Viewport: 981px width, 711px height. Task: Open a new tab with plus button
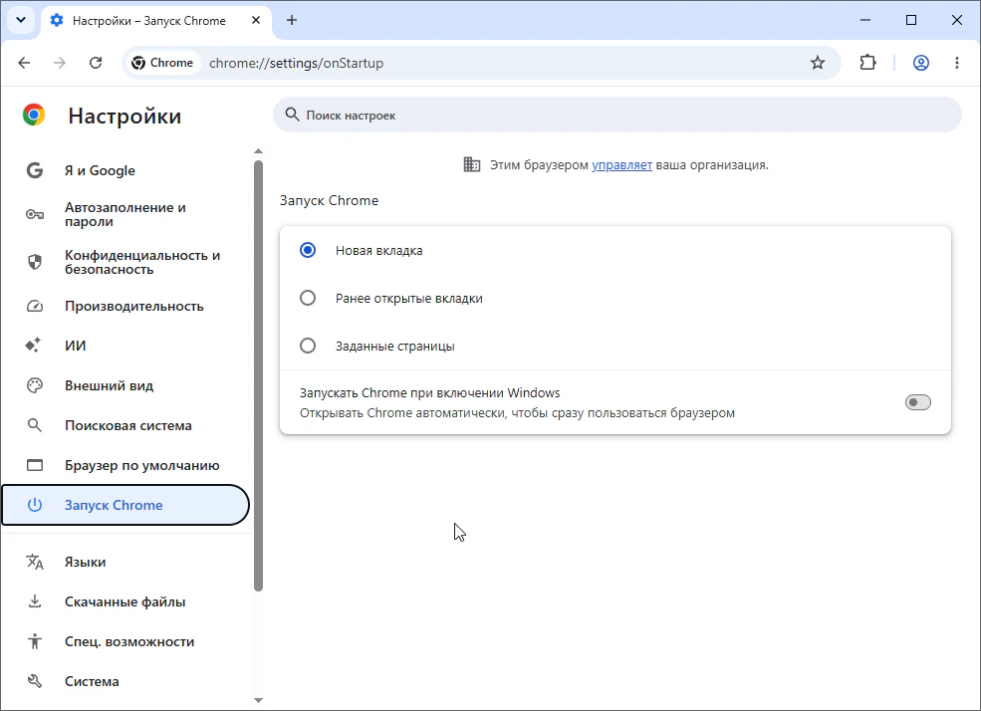[292, 20]
